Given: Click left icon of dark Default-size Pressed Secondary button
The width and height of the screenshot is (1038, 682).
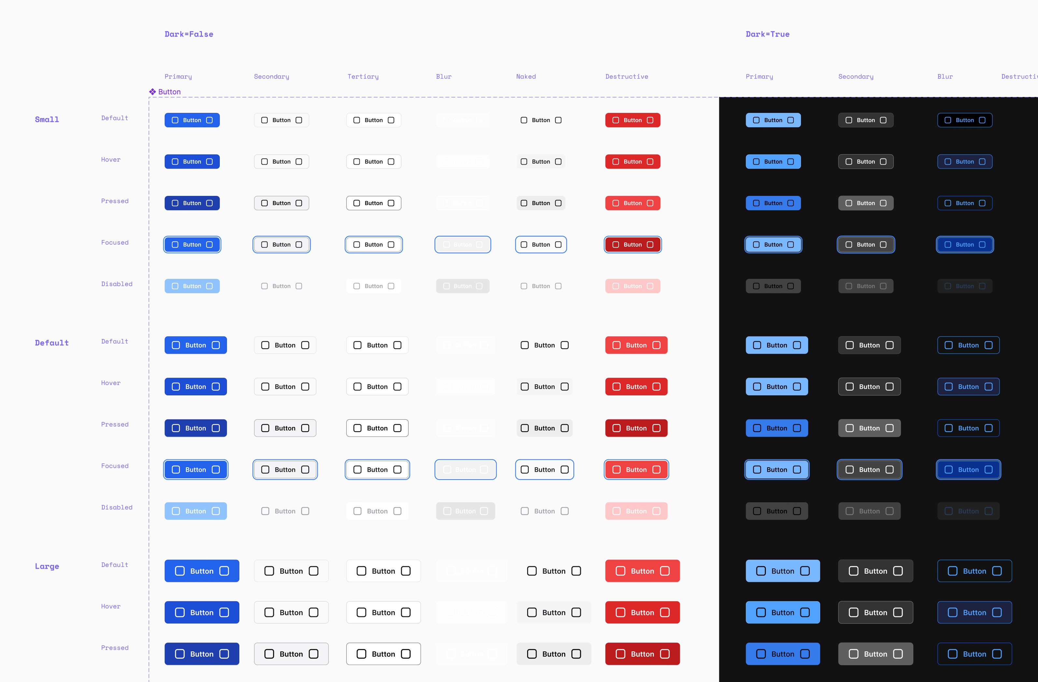Looking at the screenshot, I should coord(849,428).
